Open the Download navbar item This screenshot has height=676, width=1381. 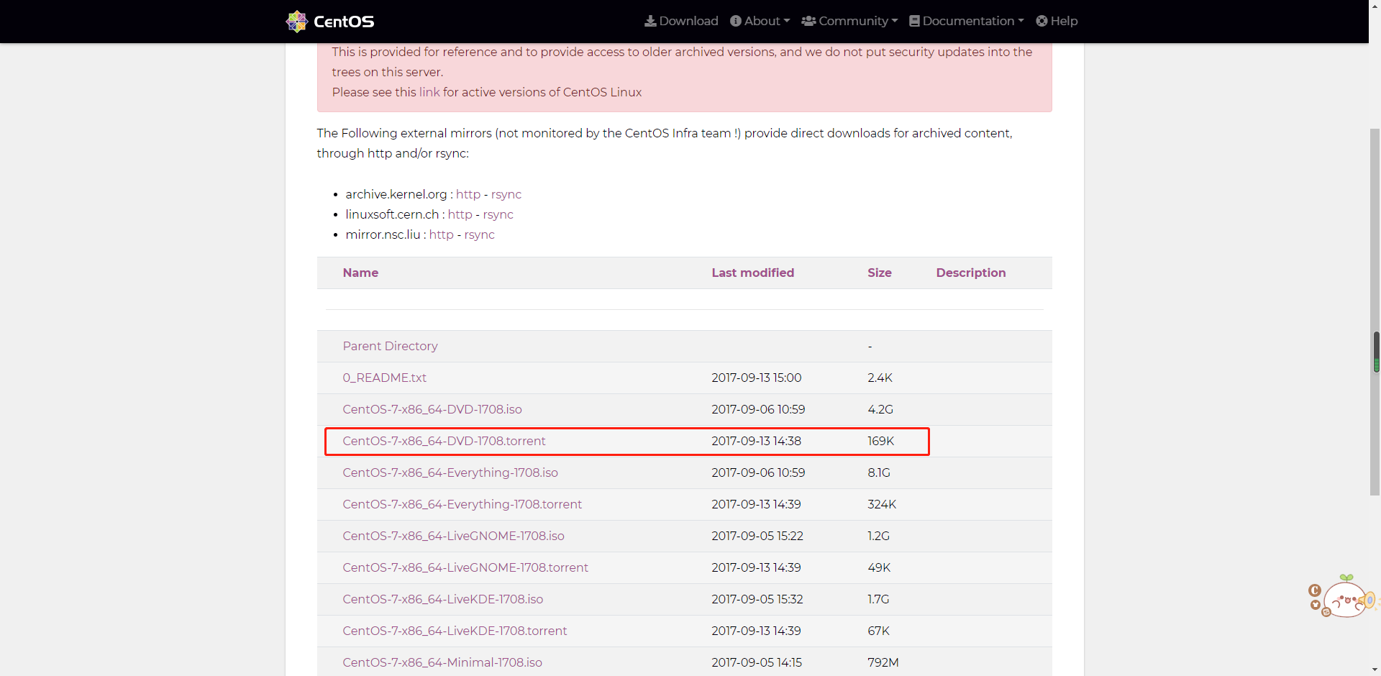(x=681, y=21)
